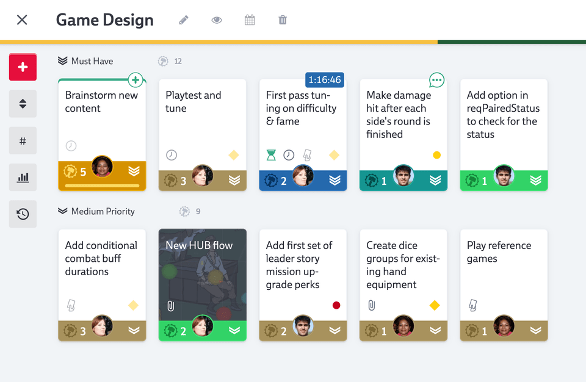Click the green plus on Brainstorm new content

(136, 79)
